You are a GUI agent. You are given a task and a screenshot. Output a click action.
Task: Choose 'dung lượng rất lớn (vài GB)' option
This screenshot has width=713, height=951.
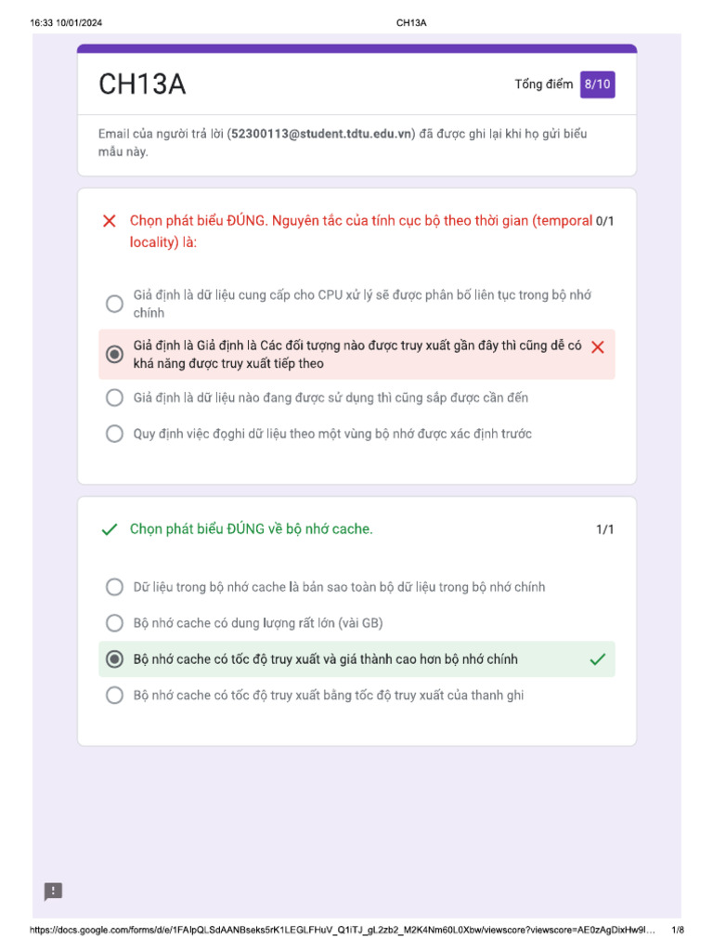(114, 623)
